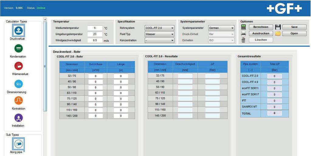The image size is (311, 156).
Task: Open the Kondensation calculation type
Action: point(19,48)
